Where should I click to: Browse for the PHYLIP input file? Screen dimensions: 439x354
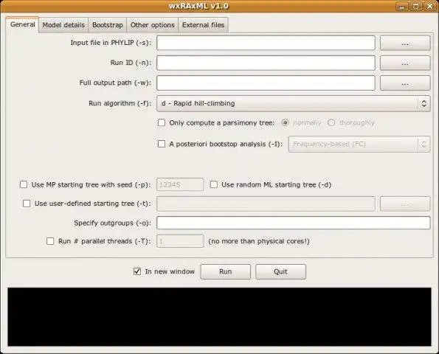pos(405,43)
